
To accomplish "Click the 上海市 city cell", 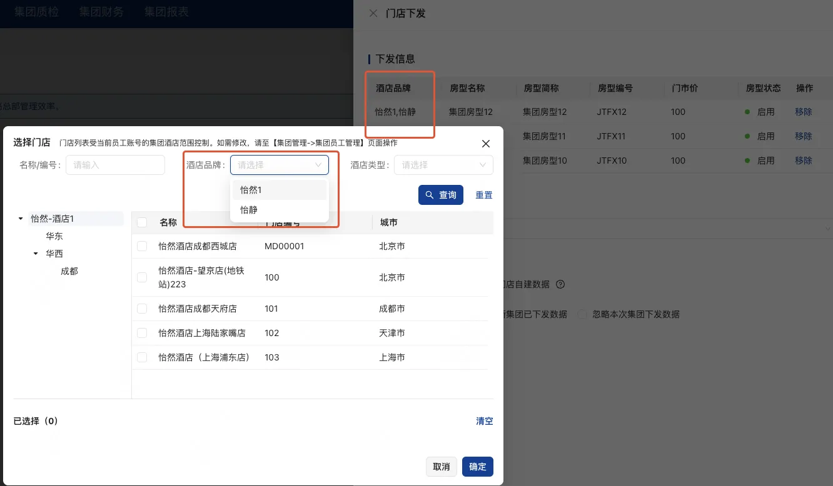I will coord(392,357).
